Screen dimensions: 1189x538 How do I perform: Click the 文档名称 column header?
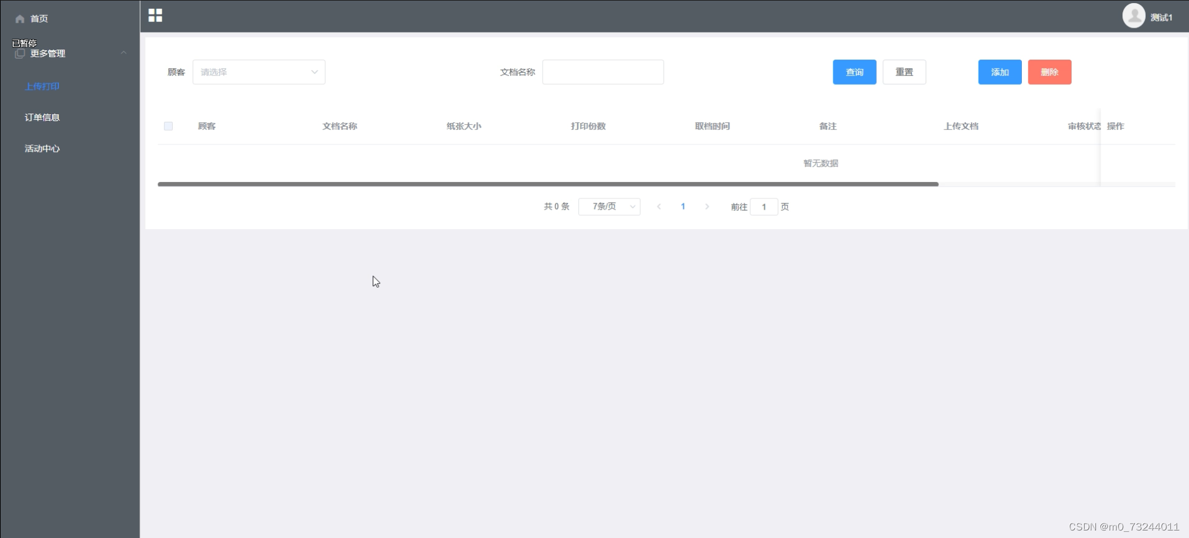coord(340,126)
